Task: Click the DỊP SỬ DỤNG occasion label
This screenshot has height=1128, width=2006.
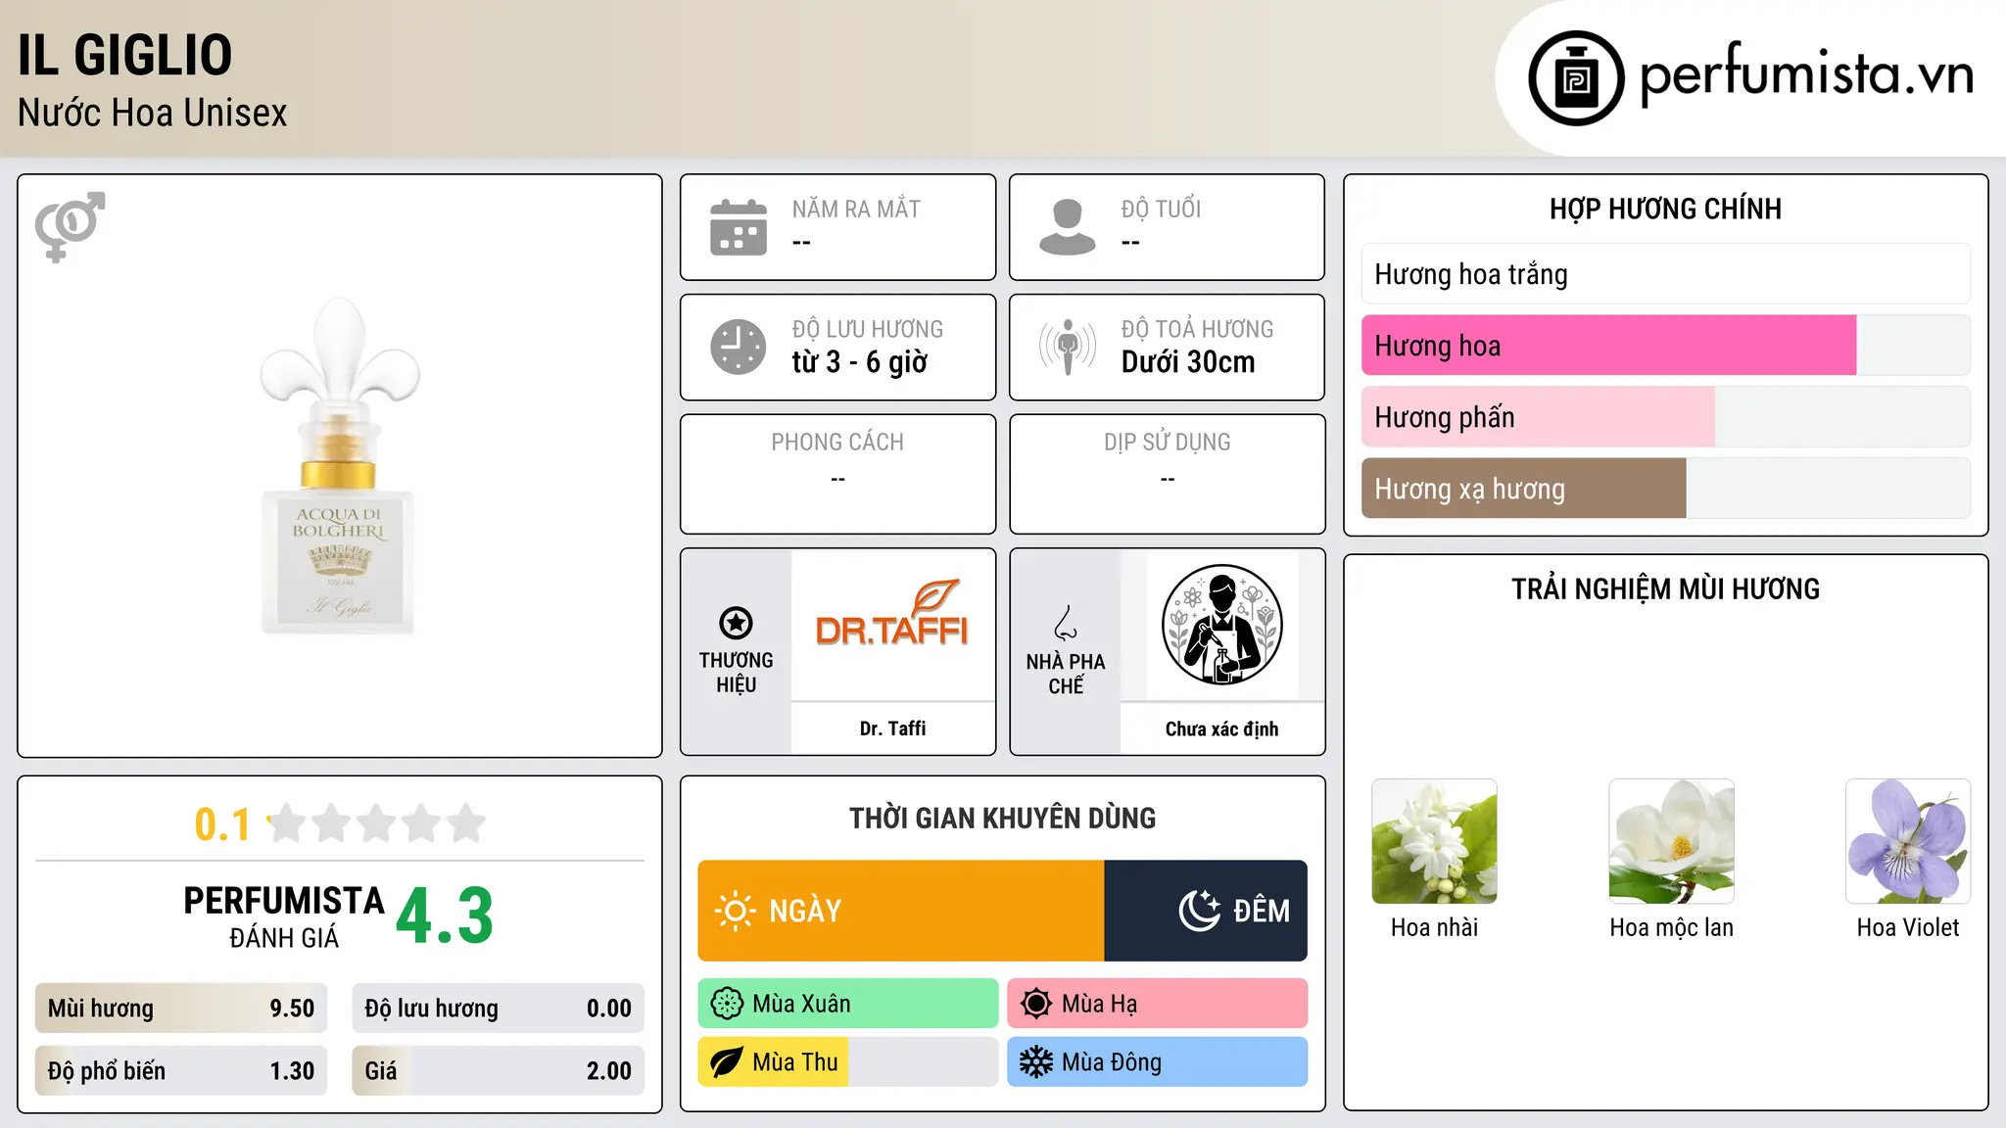Action: 1167,443
